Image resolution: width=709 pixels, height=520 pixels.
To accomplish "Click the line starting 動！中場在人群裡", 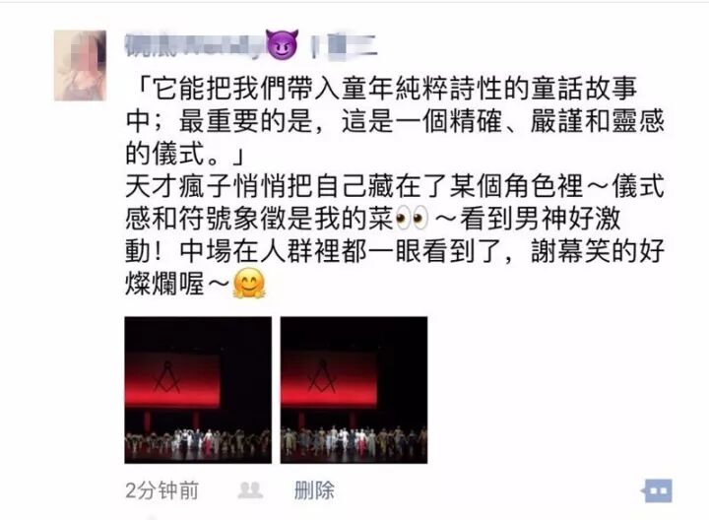I will click(395, 251).
